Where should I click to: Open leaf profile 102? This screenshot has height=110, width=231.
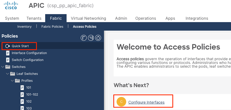point(29,101)
